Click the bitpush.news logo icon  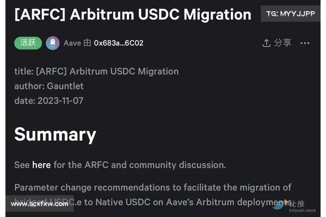pos(278,206)
